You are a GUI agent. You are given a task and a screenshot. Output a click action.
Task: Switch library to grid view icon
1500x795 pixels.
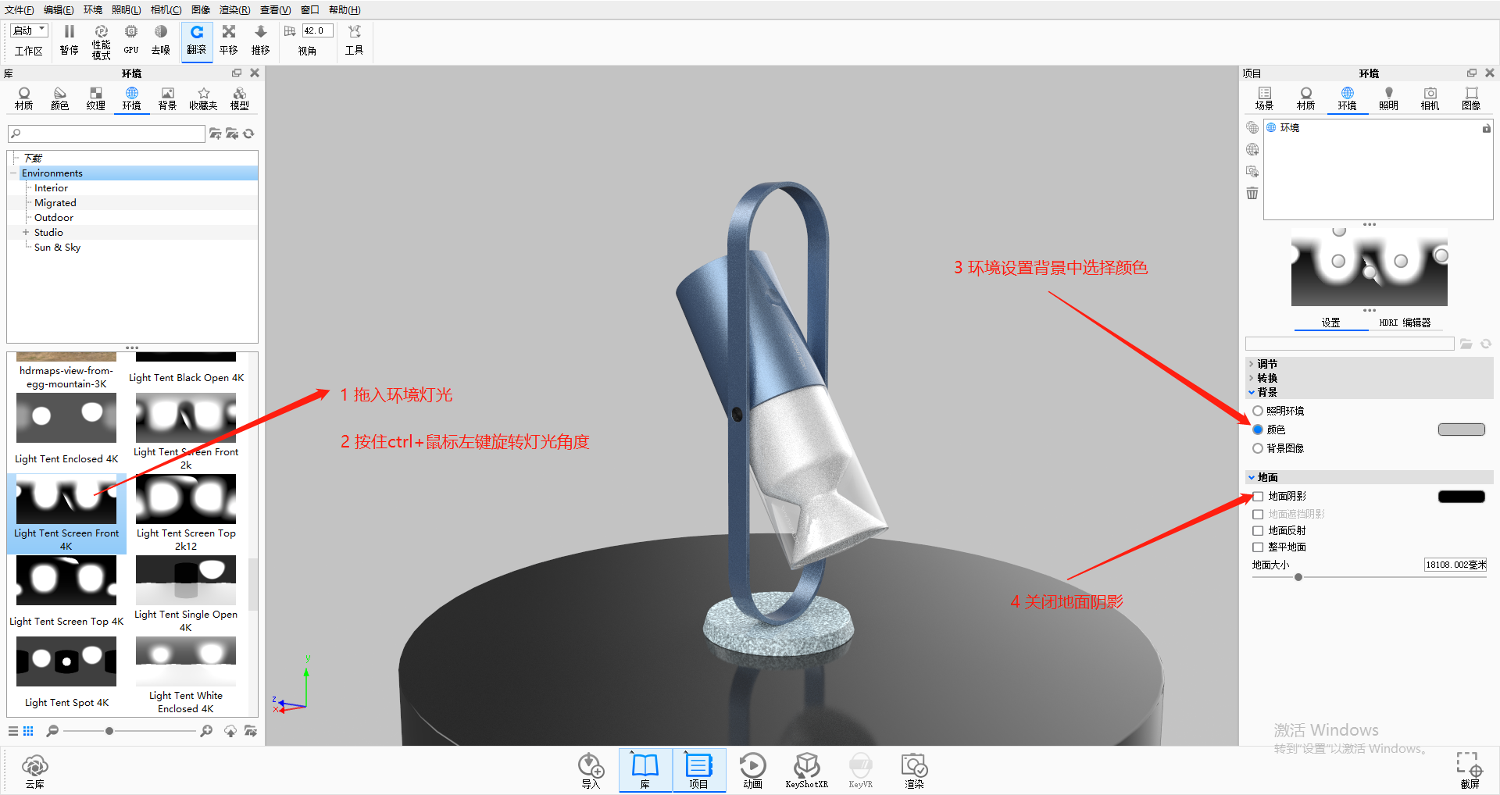(x=28, y=731)
